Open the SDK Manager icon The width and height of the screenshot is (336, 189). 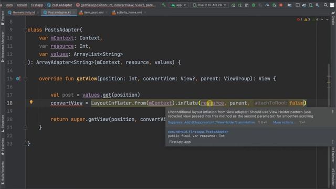317,5
